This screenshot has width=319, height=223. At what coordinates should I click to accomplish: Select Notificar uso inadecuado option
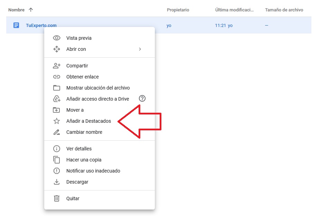[93, 171]
